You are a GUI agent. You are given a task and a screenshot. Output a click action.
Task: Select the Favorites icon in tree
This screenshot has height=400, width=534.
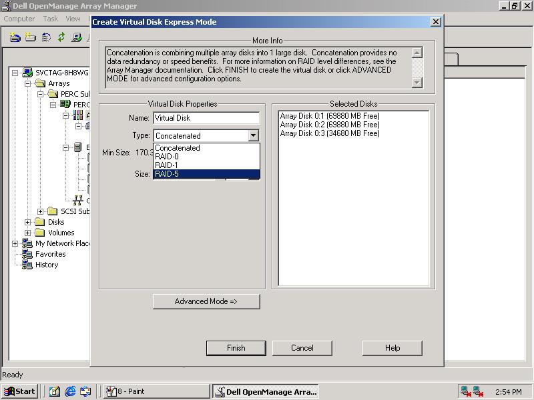pos(27,254)
